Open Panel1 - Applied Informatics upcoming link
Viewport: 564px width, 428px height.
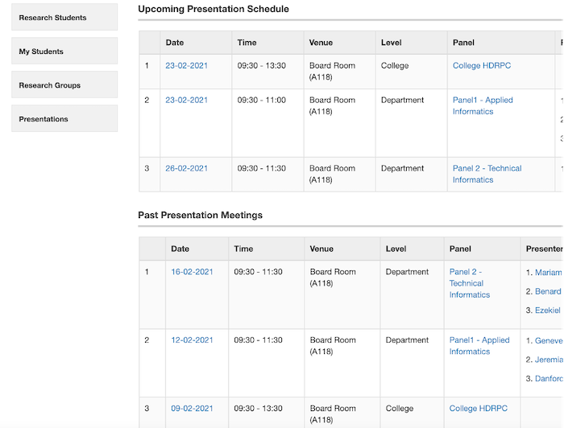[482, 106]
